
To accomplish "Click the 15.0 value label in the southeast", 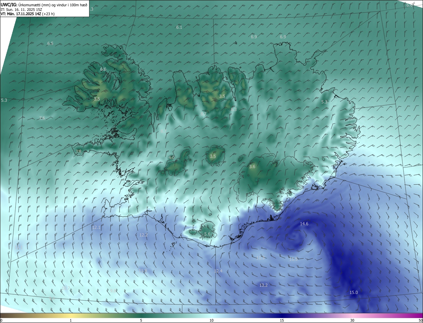I will coord(354,293).
